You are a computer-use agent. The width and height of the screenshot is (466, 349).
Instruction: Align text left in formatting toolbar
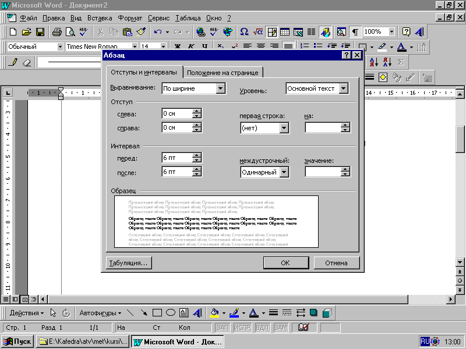247,47
